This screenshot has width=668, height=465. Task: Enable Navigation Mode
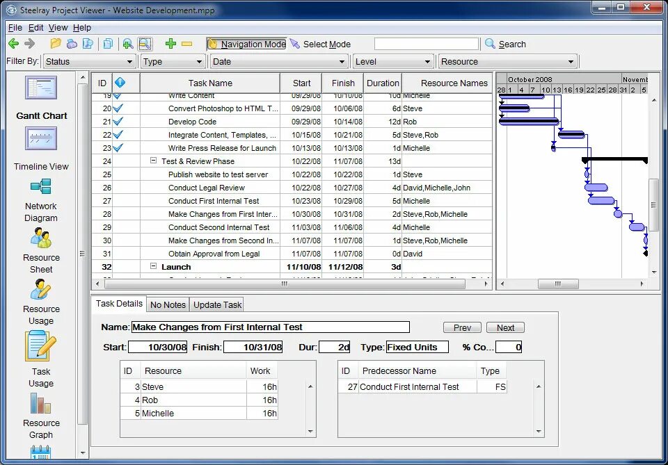pos(247,44)
